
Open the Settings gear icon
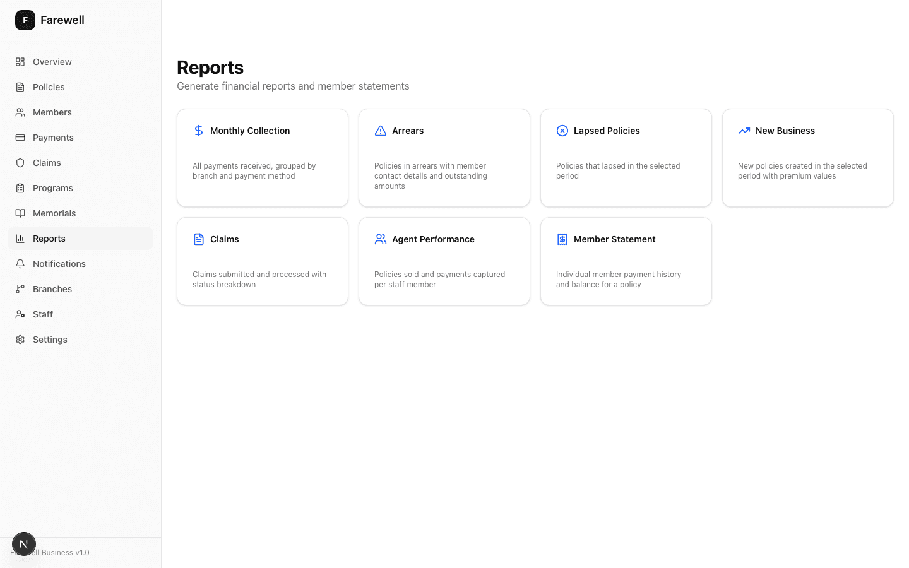20,339
